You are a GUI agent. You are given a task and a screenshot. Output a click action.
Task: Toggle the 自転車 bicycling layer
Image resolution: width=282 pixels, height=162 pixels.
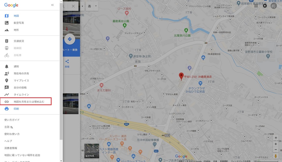18,55
